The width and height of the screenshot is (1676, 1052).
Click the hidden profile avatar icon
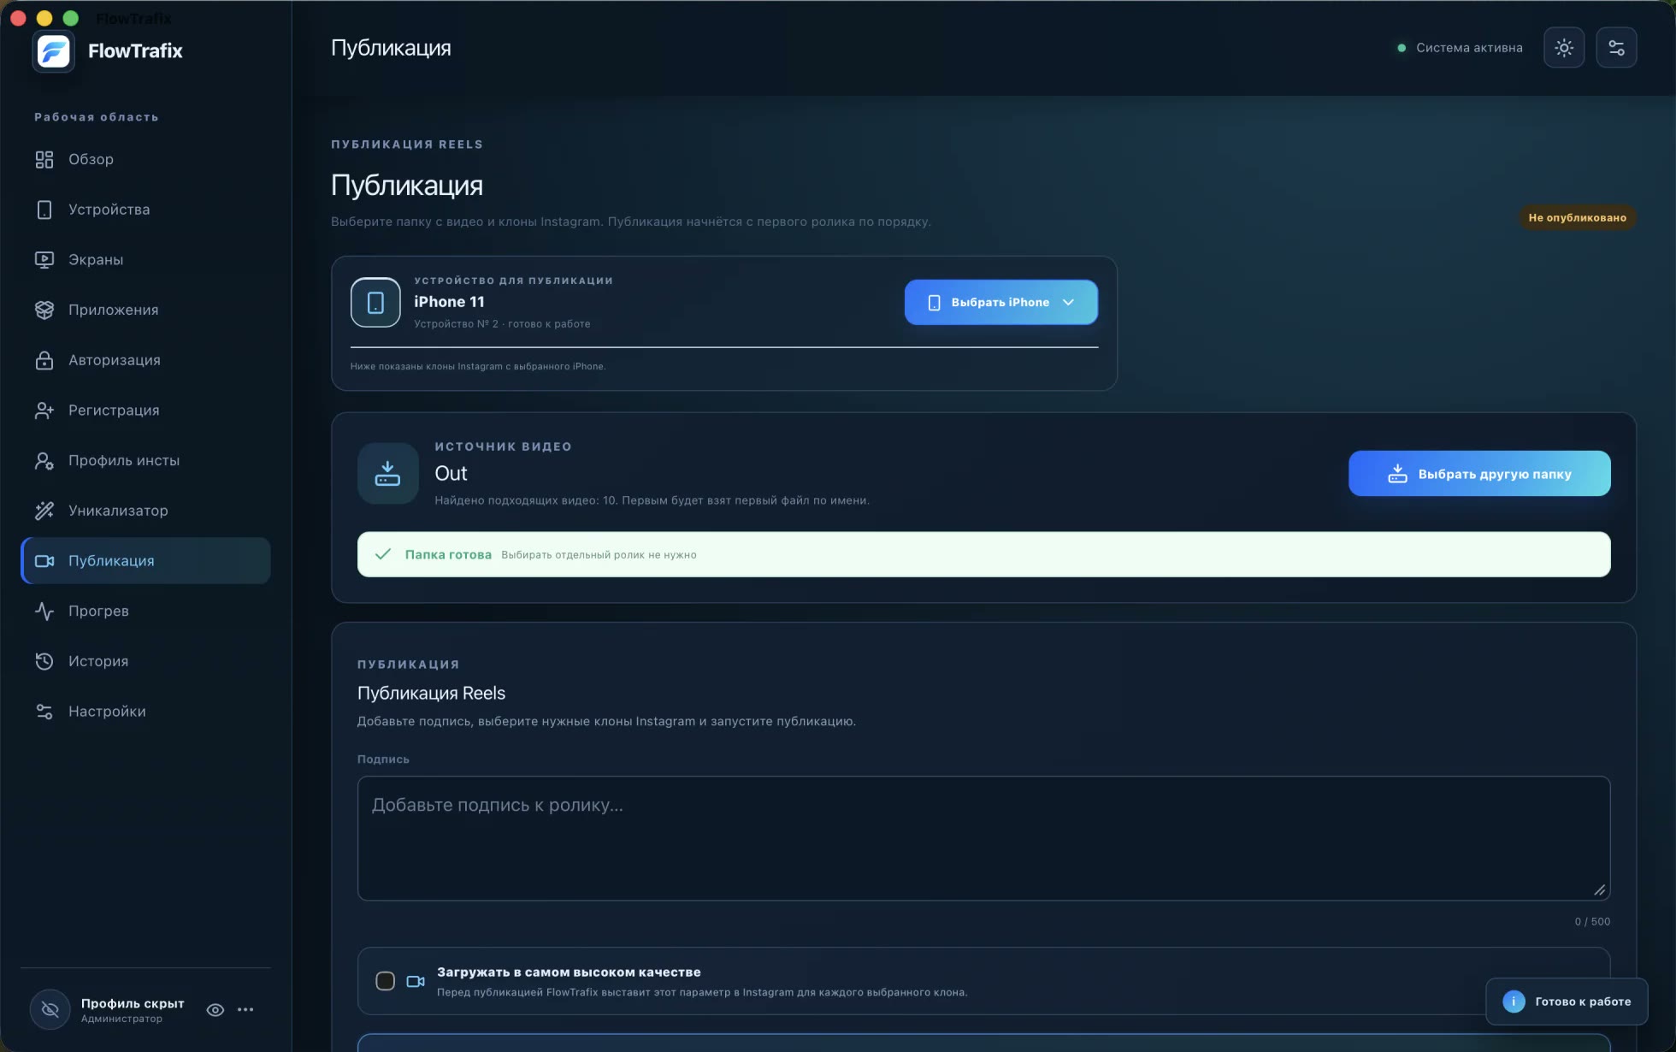(50, 1010)
